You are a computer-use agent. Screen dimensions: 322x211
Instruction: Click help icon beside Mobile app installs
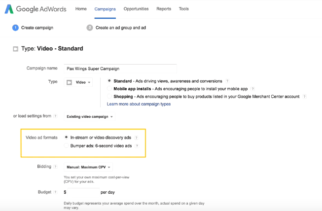[x=253, y=89]
